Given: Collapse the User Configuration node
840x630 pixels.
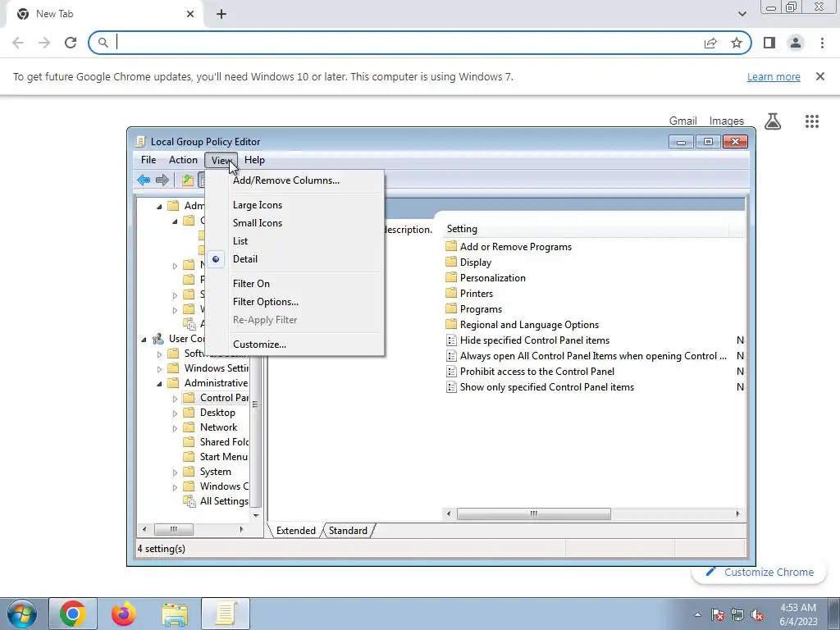Looking at the screenshot, I should (x=144, y=339).
